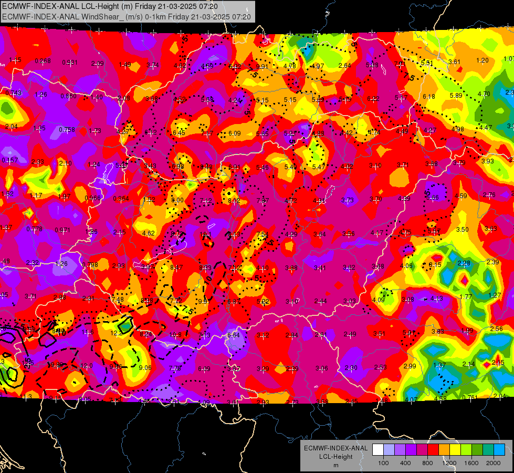
Task: Click the legend tick label '2000'
Action: [x=493, y=463]
